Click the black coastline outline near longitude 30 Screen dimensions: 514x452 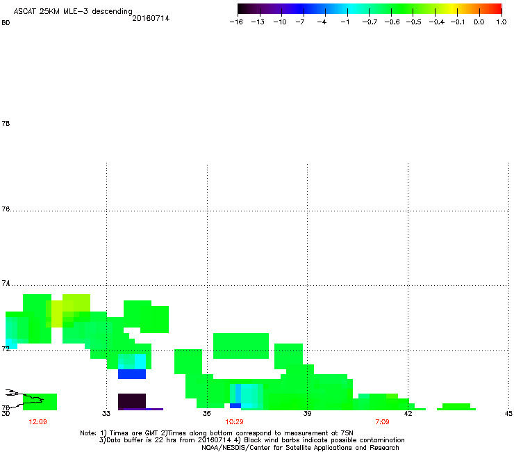tap(25, 398)
